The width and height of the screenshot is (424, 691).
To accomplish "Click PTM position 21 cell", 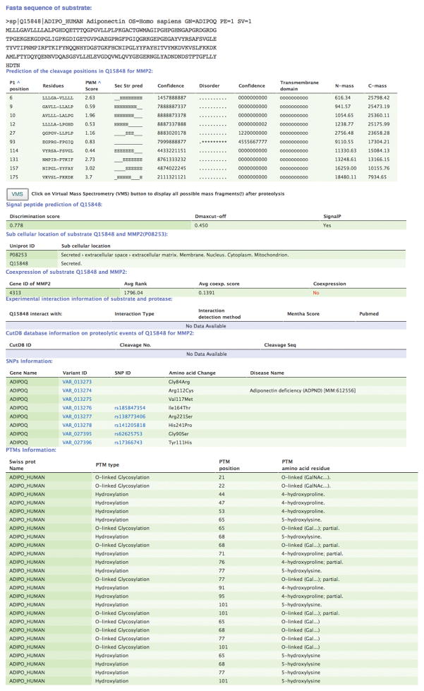I will [222, 477].
